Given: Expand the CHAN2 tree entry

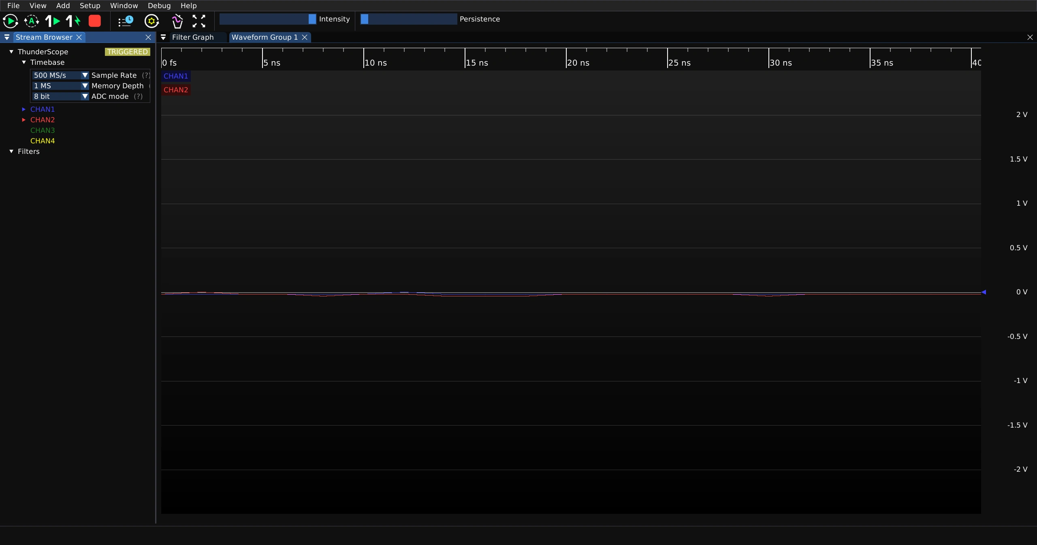Looking at the screenshot, I should pos(24,120).
